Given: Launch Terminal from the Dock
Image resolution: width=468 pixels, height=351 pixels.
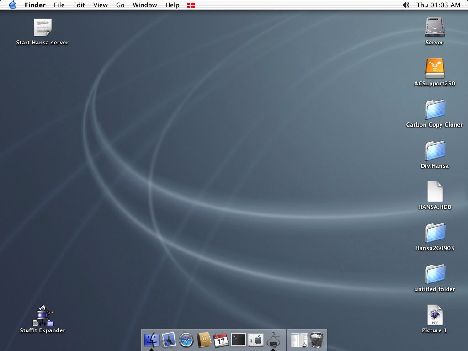Looking at the screenshot, I should [239, 340].
